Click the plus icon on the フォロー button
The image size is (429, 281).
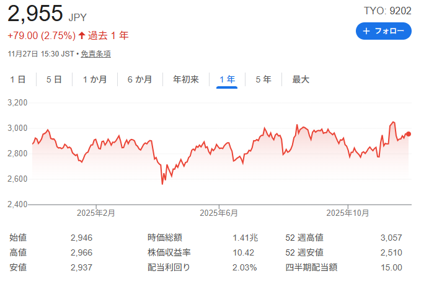[x=366, y=31]
